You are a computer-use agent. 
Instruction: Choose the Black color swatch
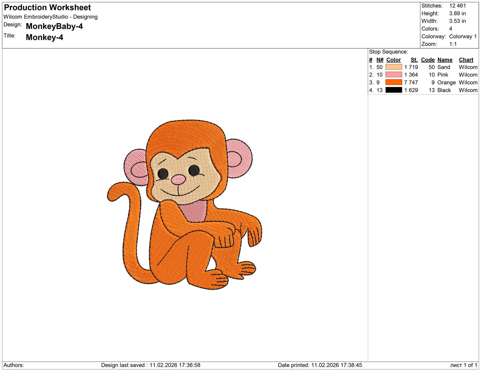tap(394, 90)
